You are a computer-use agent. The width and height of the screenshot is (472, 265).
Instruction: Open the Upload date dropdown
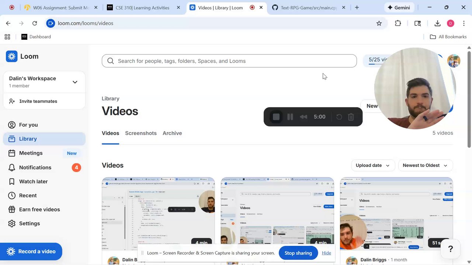coord(373,165)
